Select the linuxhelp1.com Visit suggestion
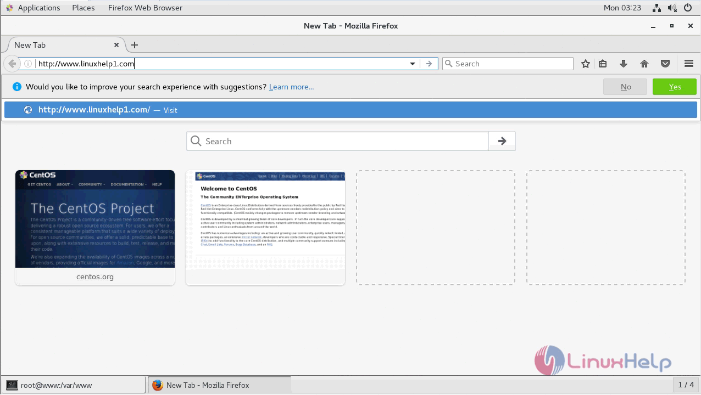701x395 pixels. point(350,110)
